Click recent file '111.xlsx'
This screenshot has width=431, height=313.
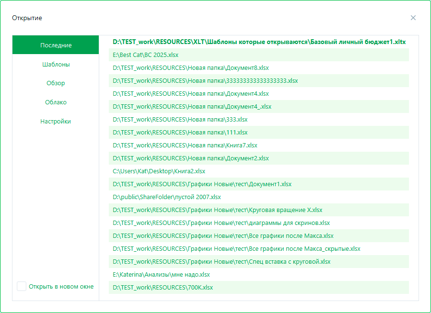click(180, 133)
